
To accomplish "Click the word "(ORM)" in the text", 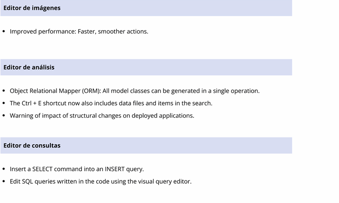I will point(91,91).
